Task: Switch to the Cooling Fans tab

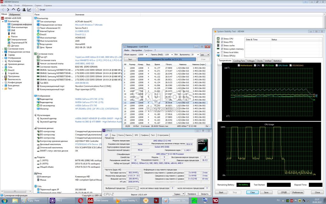Action: click(239, 61)
